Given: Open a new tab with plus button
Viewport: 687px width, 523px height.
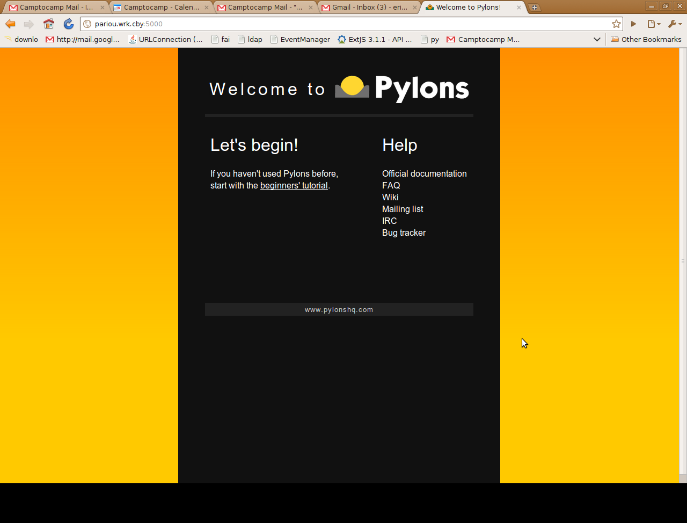Looking at the screenshot, I should pyautogui.click(x=534, y=7).
